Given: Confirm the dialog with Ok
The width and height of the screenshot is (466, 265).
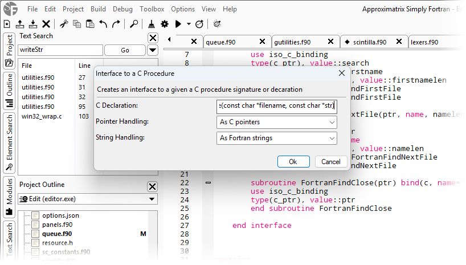Looking at the screenshot, I should pyautogui.click(x=293, y=161).
